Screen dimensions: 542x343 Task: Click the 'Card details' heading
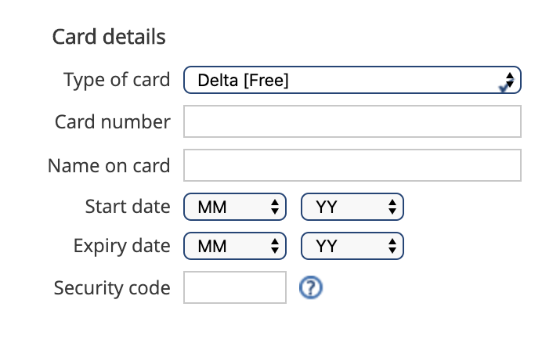109,37
